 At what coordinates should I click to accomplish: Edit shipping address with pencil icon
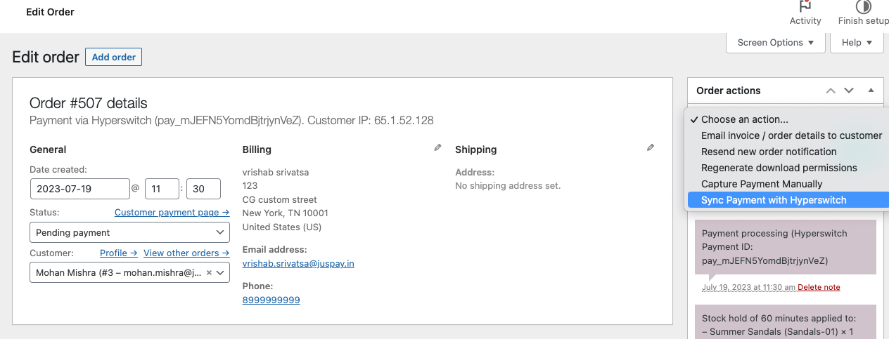tap(651, 148)
